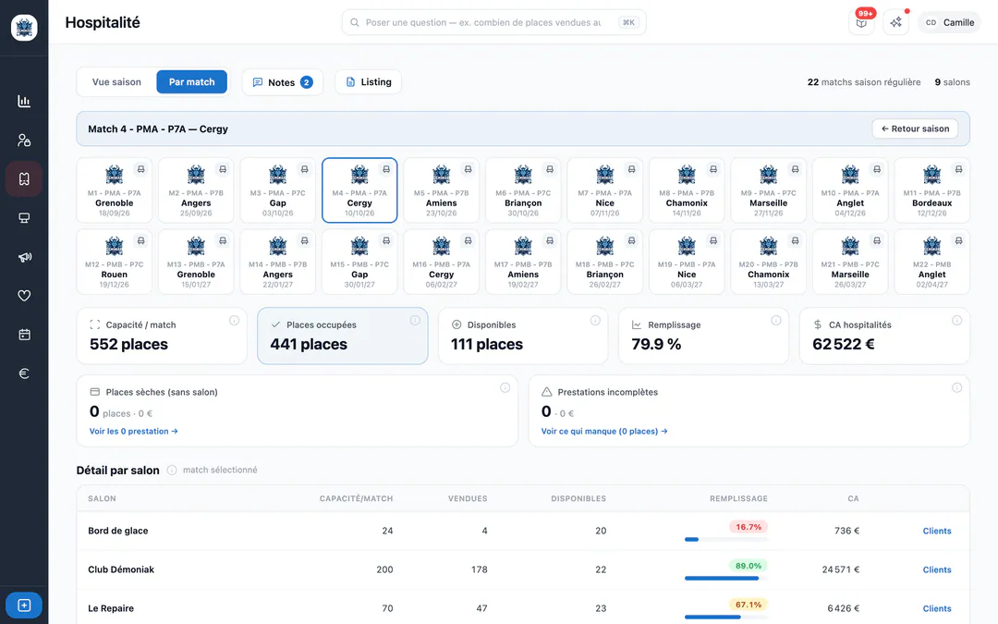Open notifications with 99+ badge

click(x=861, y=23)
